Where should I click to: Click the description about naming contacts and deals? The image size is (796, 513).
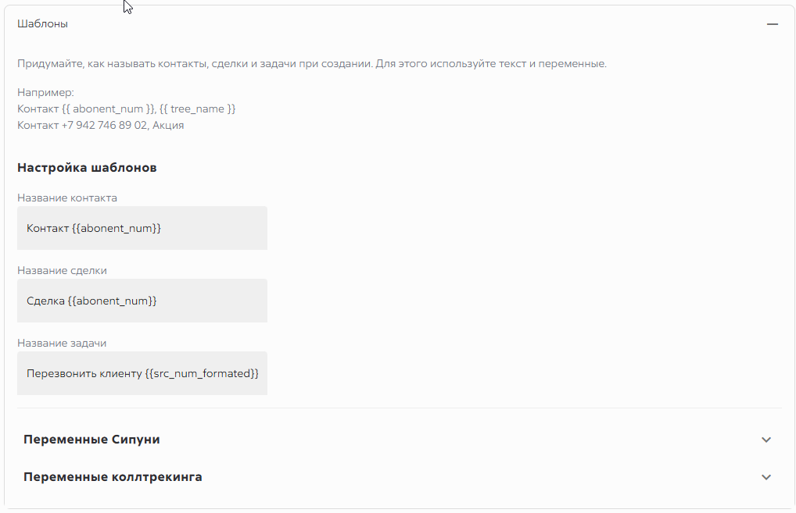point(312,64)
